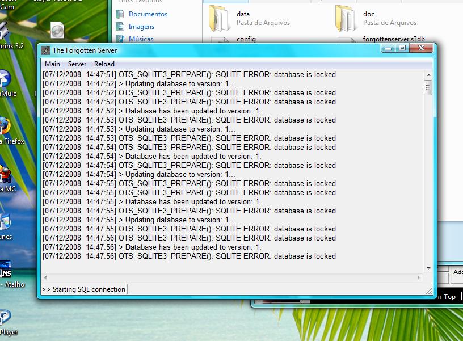Select forgottenserver.s3db file in Explorer

point(394,39)
